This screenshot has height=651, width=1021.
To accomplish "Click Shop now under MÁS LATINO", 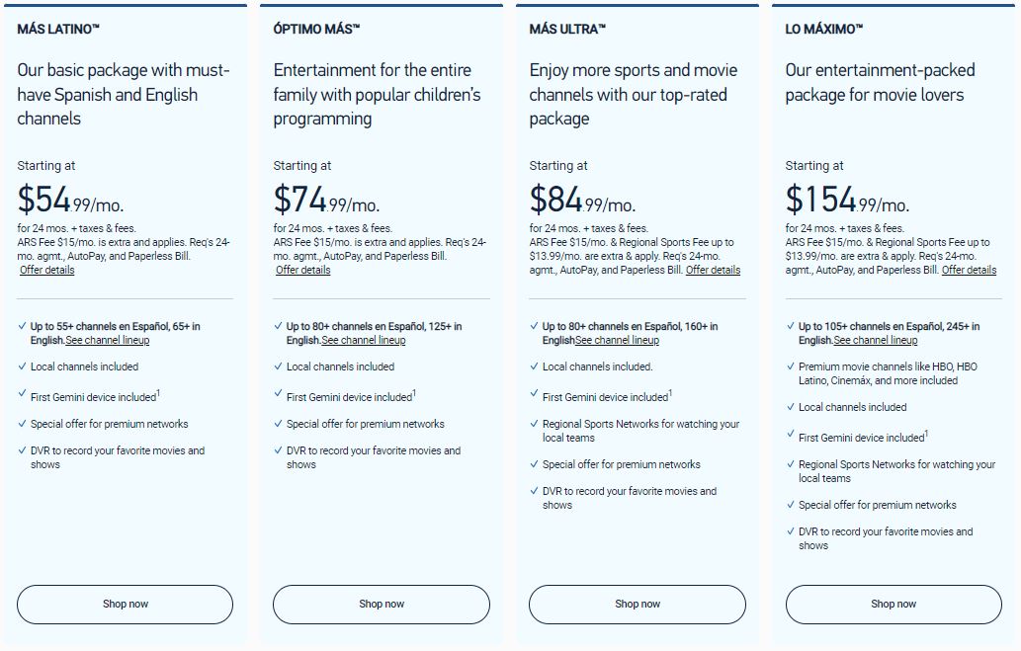I will 124,604.
